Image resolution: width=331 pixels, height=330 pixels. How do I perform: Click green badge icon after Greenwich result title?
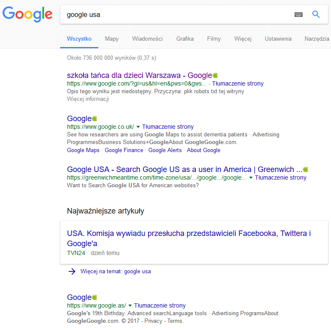pos(305,169)
